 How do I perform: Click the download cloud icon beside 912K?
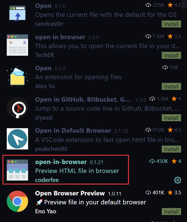[x=148, y=130]
